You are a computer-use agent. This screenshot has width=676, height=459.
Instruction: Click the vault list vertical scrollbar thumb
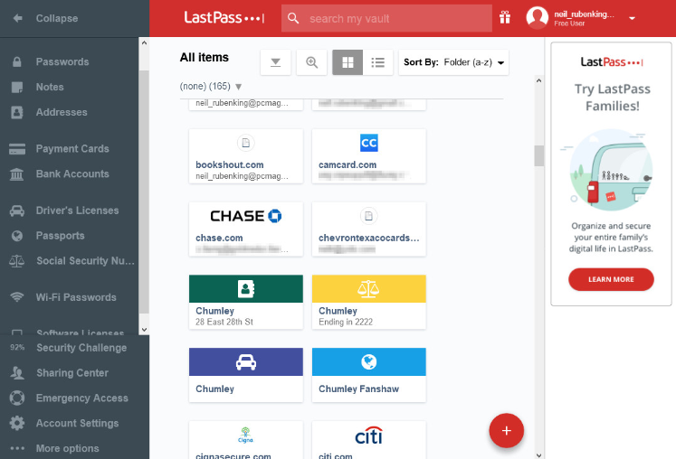click(x=539, y=155)
